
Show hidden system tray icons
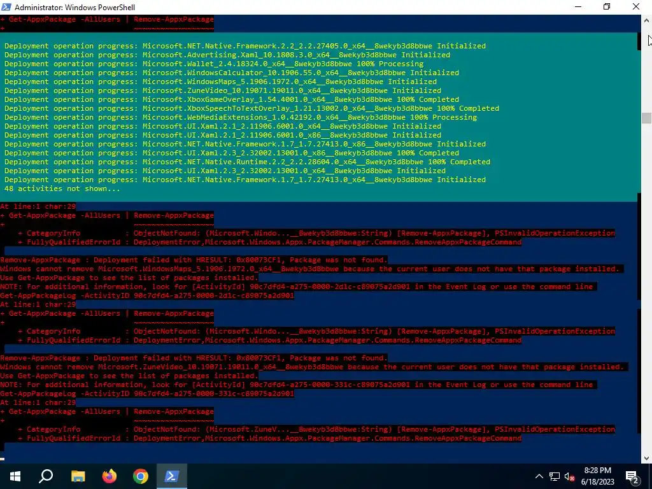pos(539,476)
